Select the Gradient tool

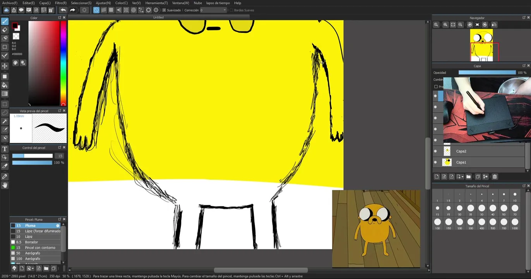(x=5, y=94)
